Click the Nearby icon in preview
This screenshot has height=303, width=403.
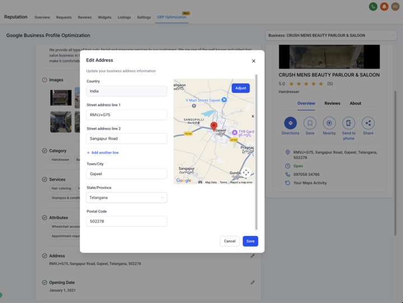tap(329, 123)
